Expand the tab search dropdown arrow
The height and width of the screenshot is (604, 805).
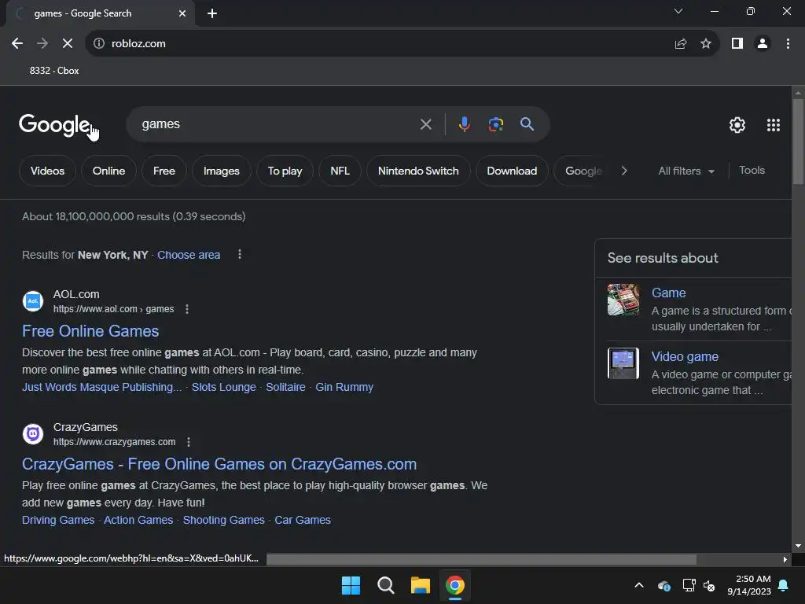(x=678, y=11)
